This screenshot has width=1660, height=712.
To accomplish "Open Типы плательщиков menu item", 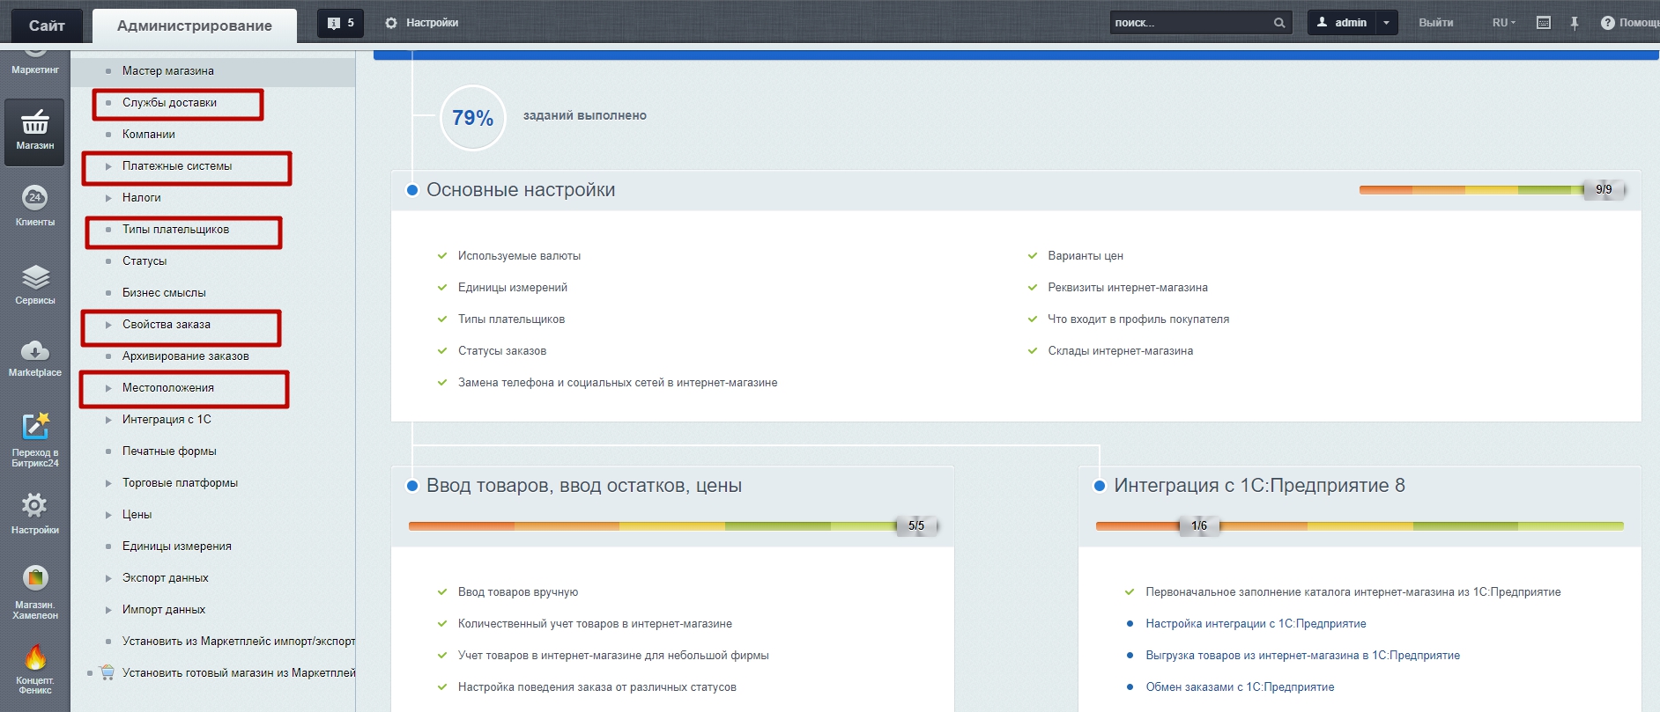I will (x=175, y=230).
